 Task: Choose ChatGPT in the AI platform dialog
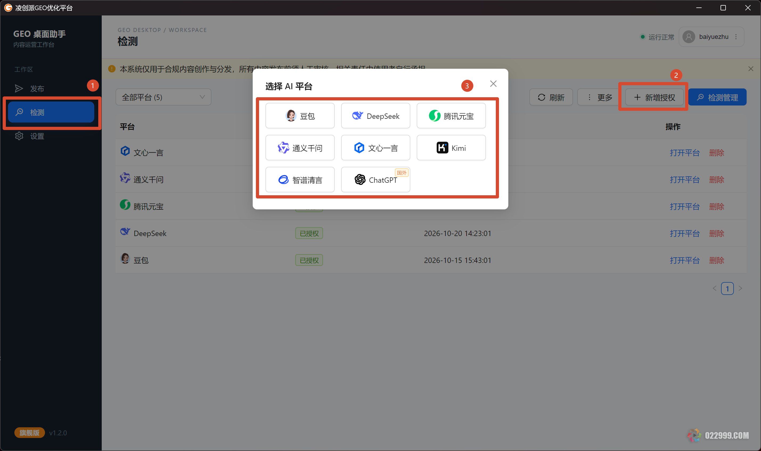375,180
